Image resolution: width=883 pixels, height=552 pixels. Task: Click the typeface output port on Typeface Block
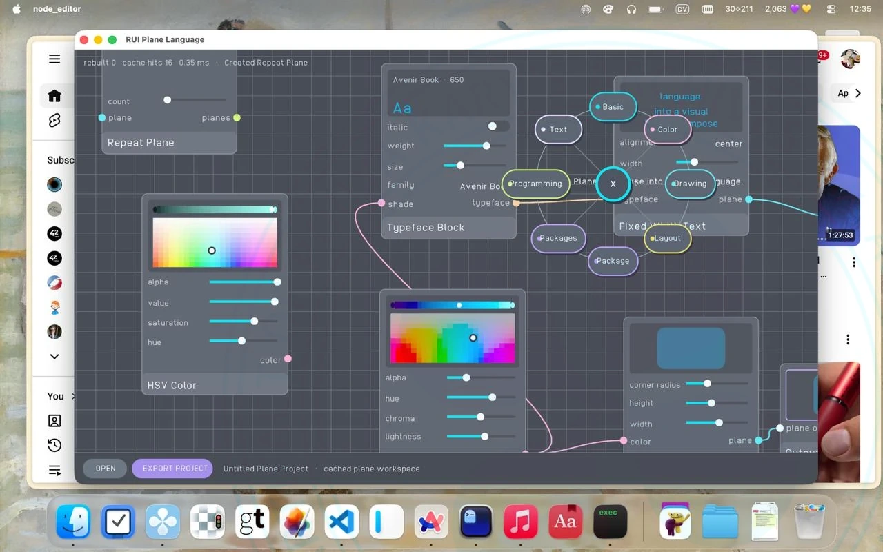point(516,203)
